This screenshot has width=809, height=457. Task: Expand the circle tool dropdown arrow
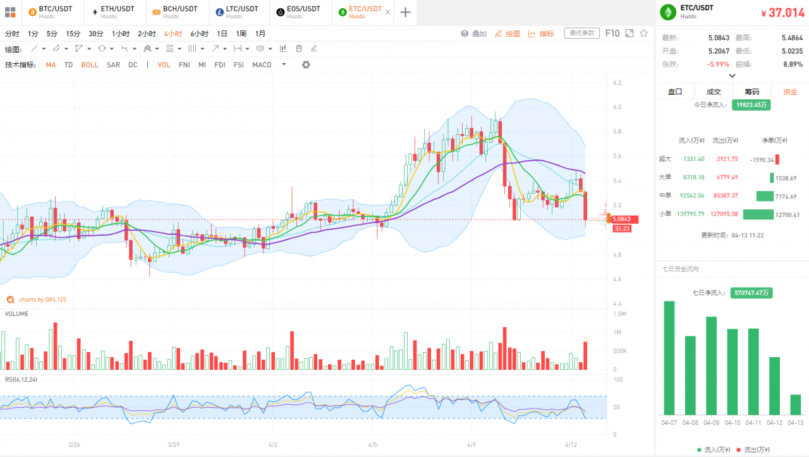pyautogui.click(x=112, y=49)
